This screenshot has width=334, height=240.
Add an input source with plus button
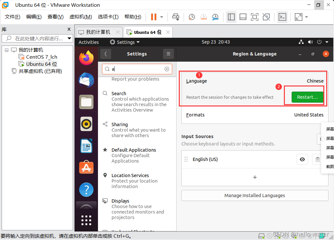[x=255, y=177]
